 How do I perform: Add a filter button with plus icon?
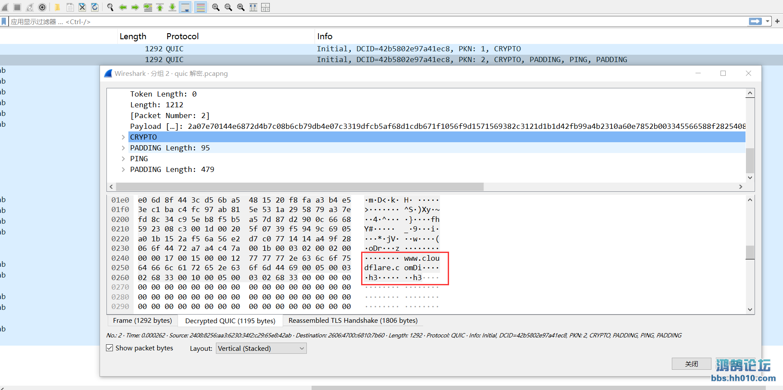tap(777, 22)
